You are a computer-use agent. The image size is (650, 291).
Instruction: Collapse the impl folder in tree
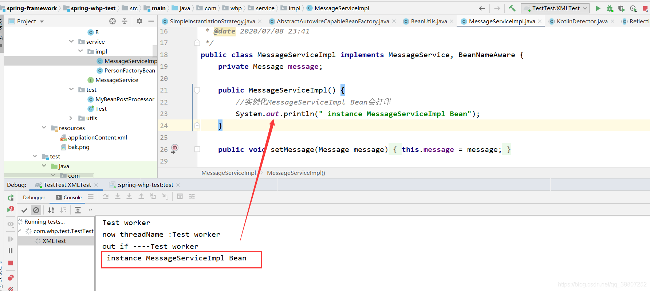point(80,51)
